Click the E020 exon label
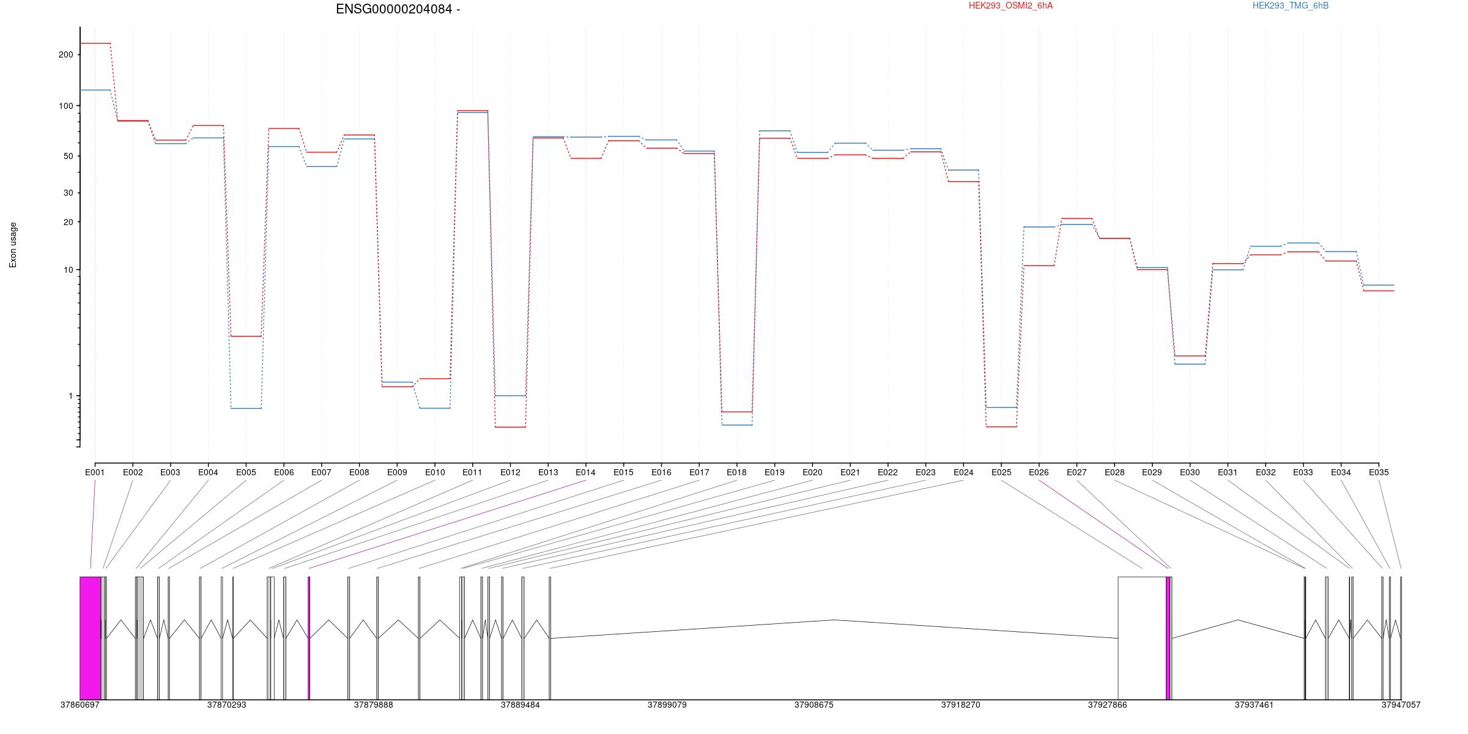 pos(812,472)
